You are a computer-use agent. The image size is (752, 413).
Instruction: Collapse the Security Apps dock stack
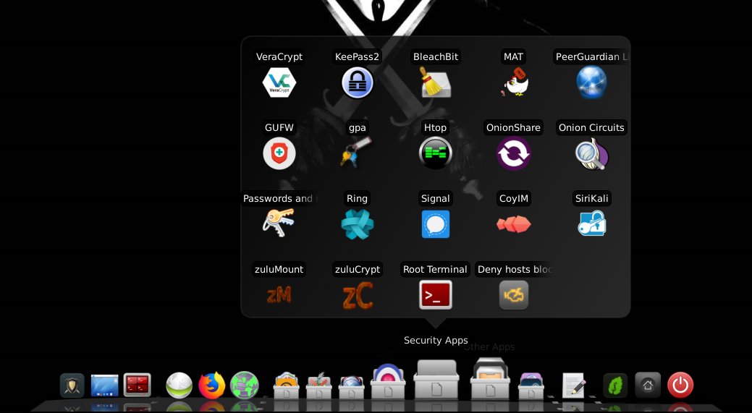[436, 380]
